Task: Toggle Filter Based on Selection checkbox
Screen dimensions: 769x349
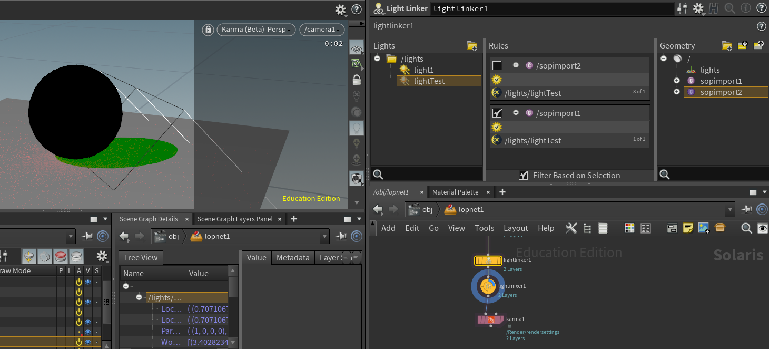Action: coord(524,176)
